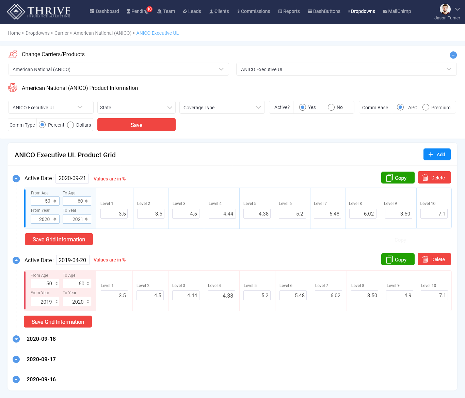Save Grid Information for 2019-04-20
The height and width of the screenshot is (398, 465).
click(x=58, y=321)
